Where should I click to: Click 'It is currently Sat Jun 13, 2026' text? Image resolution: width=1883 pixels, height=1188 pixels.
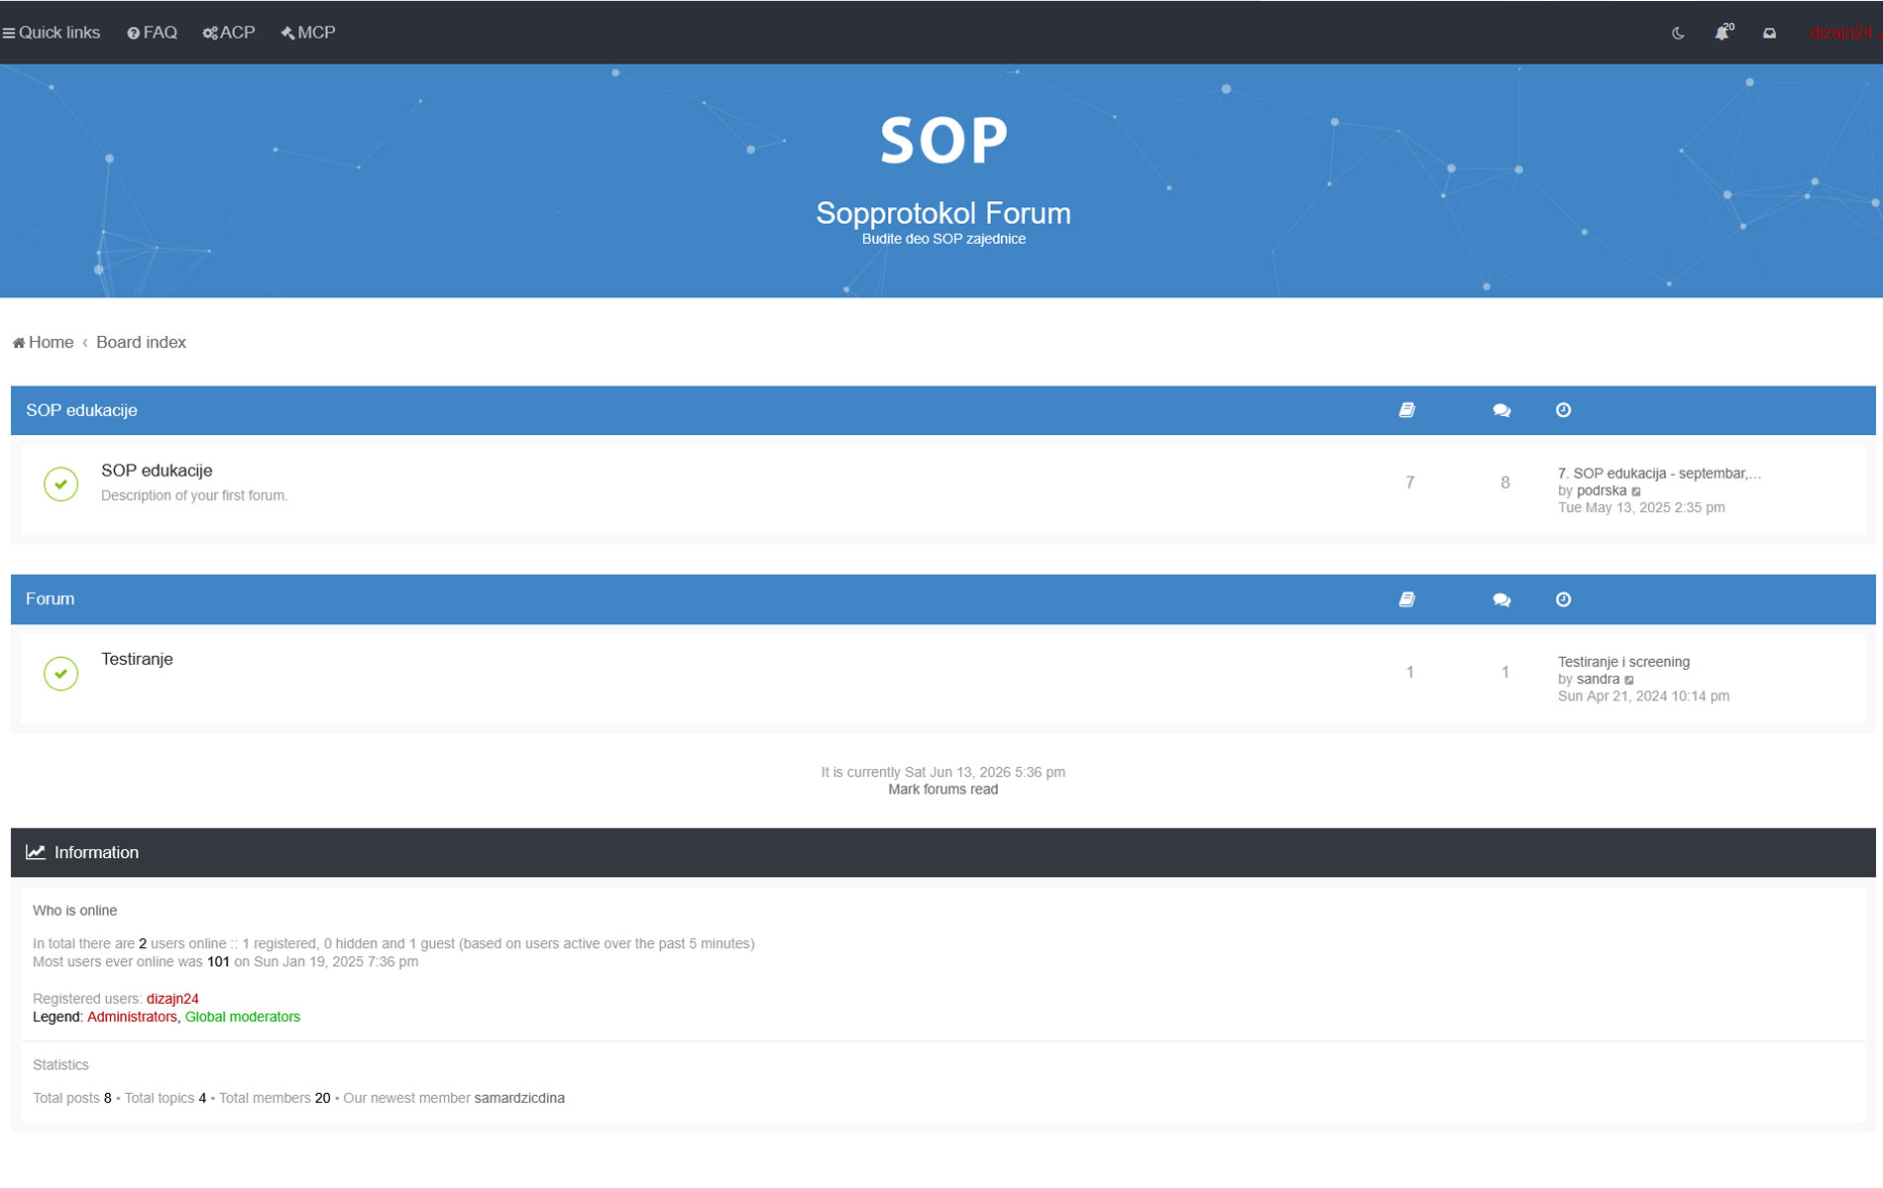[942, 772]
